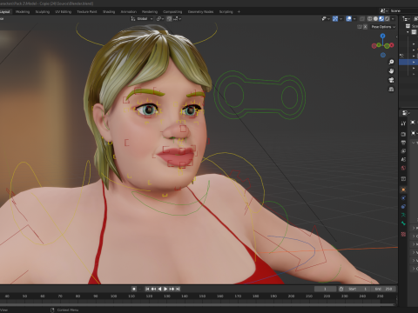Image resolution: width=418 pixels, height=313 pixels.
Task: Collapse the top collection in outliner
Action: pyautogui.click(x=408, y=32)
